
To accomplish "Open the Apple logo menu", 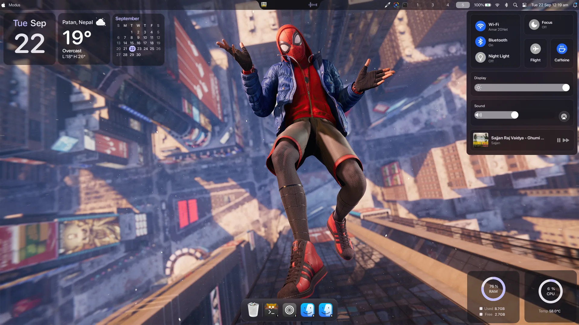I will (x=4, y=5).
